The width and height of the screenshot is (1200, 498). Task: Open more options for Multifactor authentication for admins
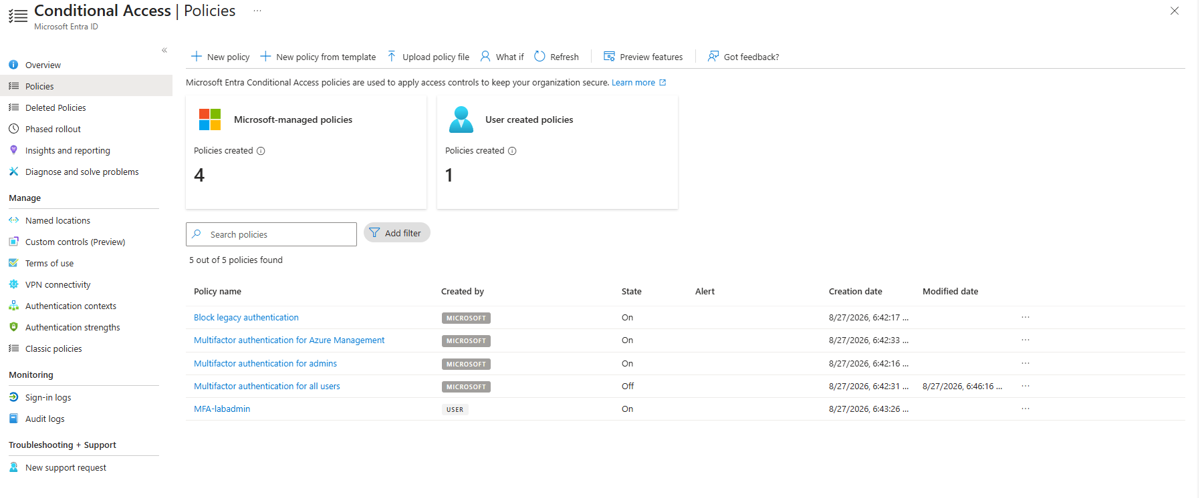pos(1026,363)
